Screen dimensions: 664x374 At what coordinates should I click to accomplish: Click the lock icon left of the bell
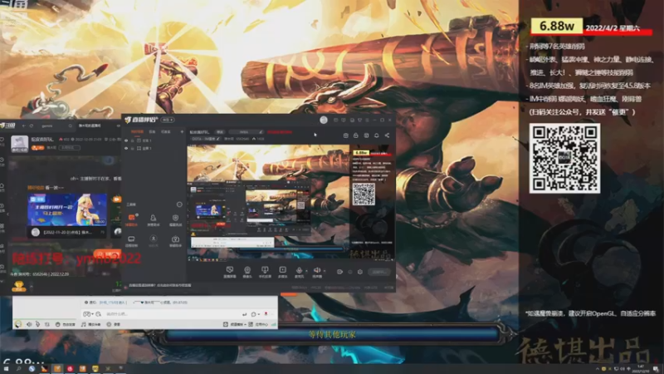(x=356, y=135)
